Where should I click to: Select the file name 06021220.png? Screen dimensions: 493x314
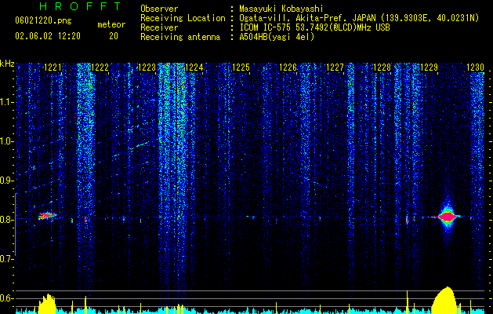(43, 21)
